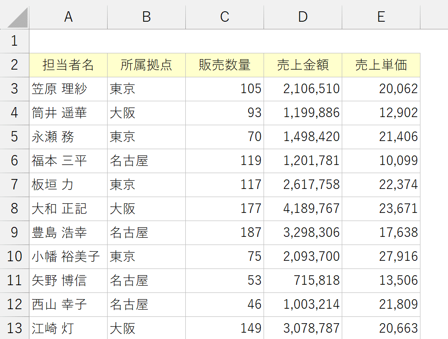
Task: Select unit price 21,809
Action: pyautogui.click(x=381, y=305)
